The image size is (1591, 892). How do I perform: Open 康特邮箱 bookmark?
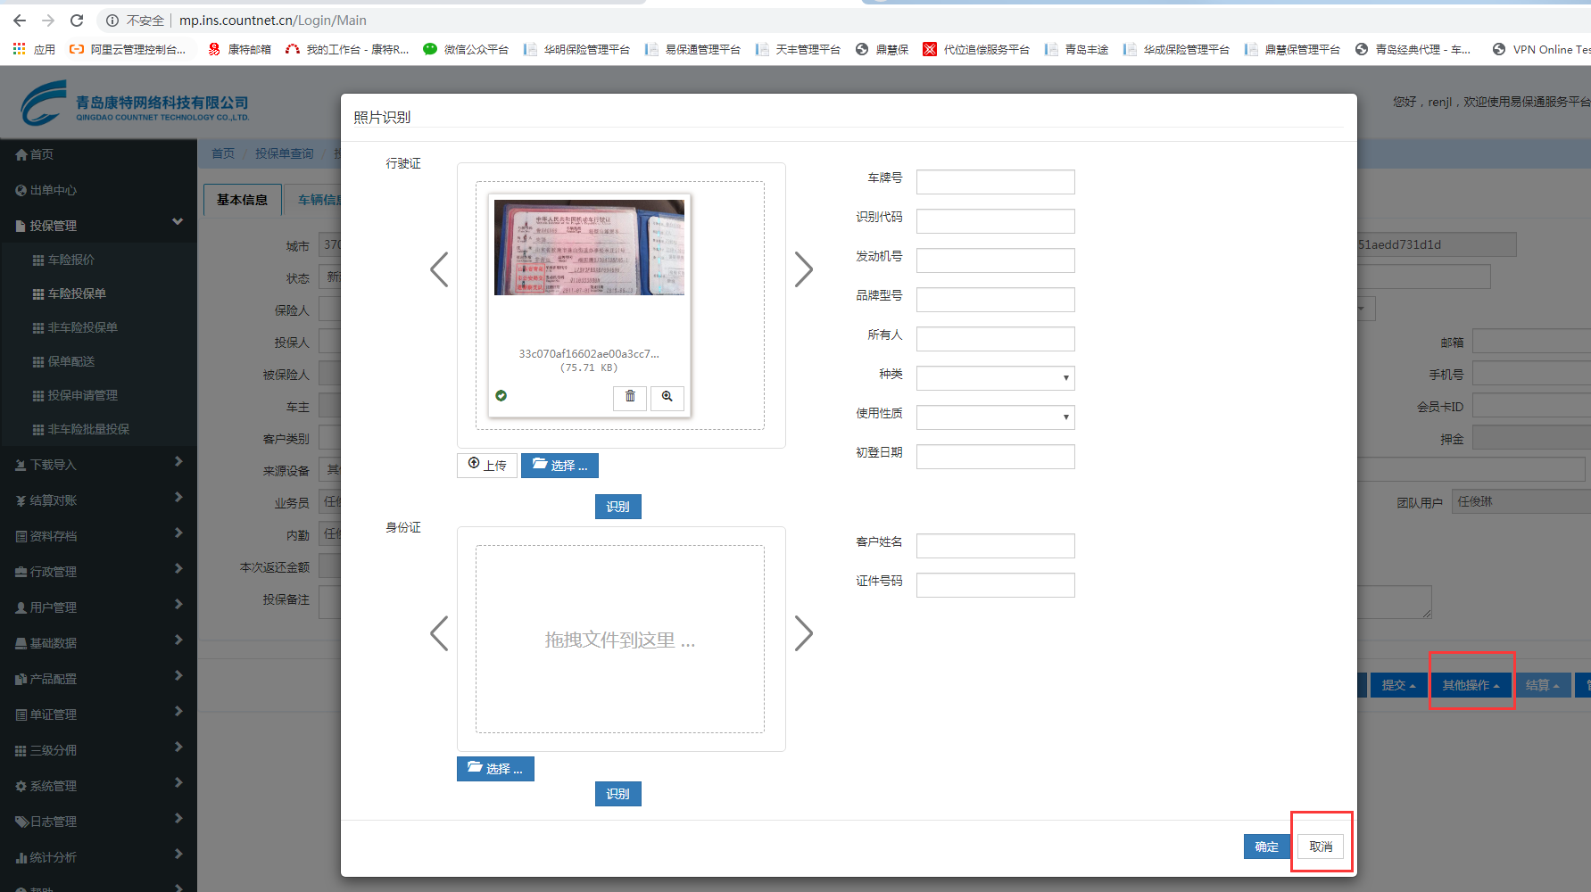[239, 50]
